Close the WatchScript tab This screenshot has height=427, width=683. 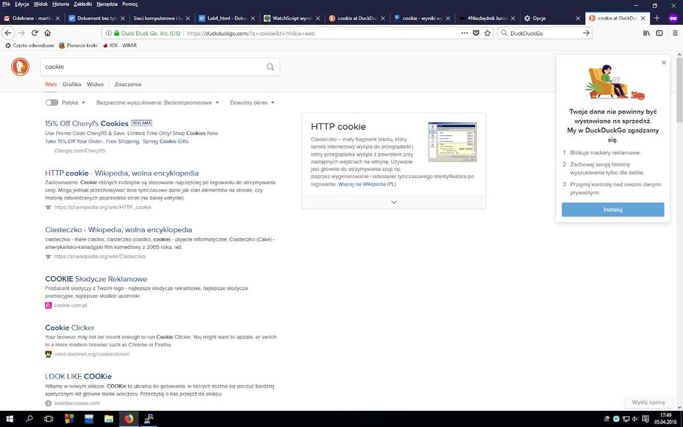[x=318, y=18]
